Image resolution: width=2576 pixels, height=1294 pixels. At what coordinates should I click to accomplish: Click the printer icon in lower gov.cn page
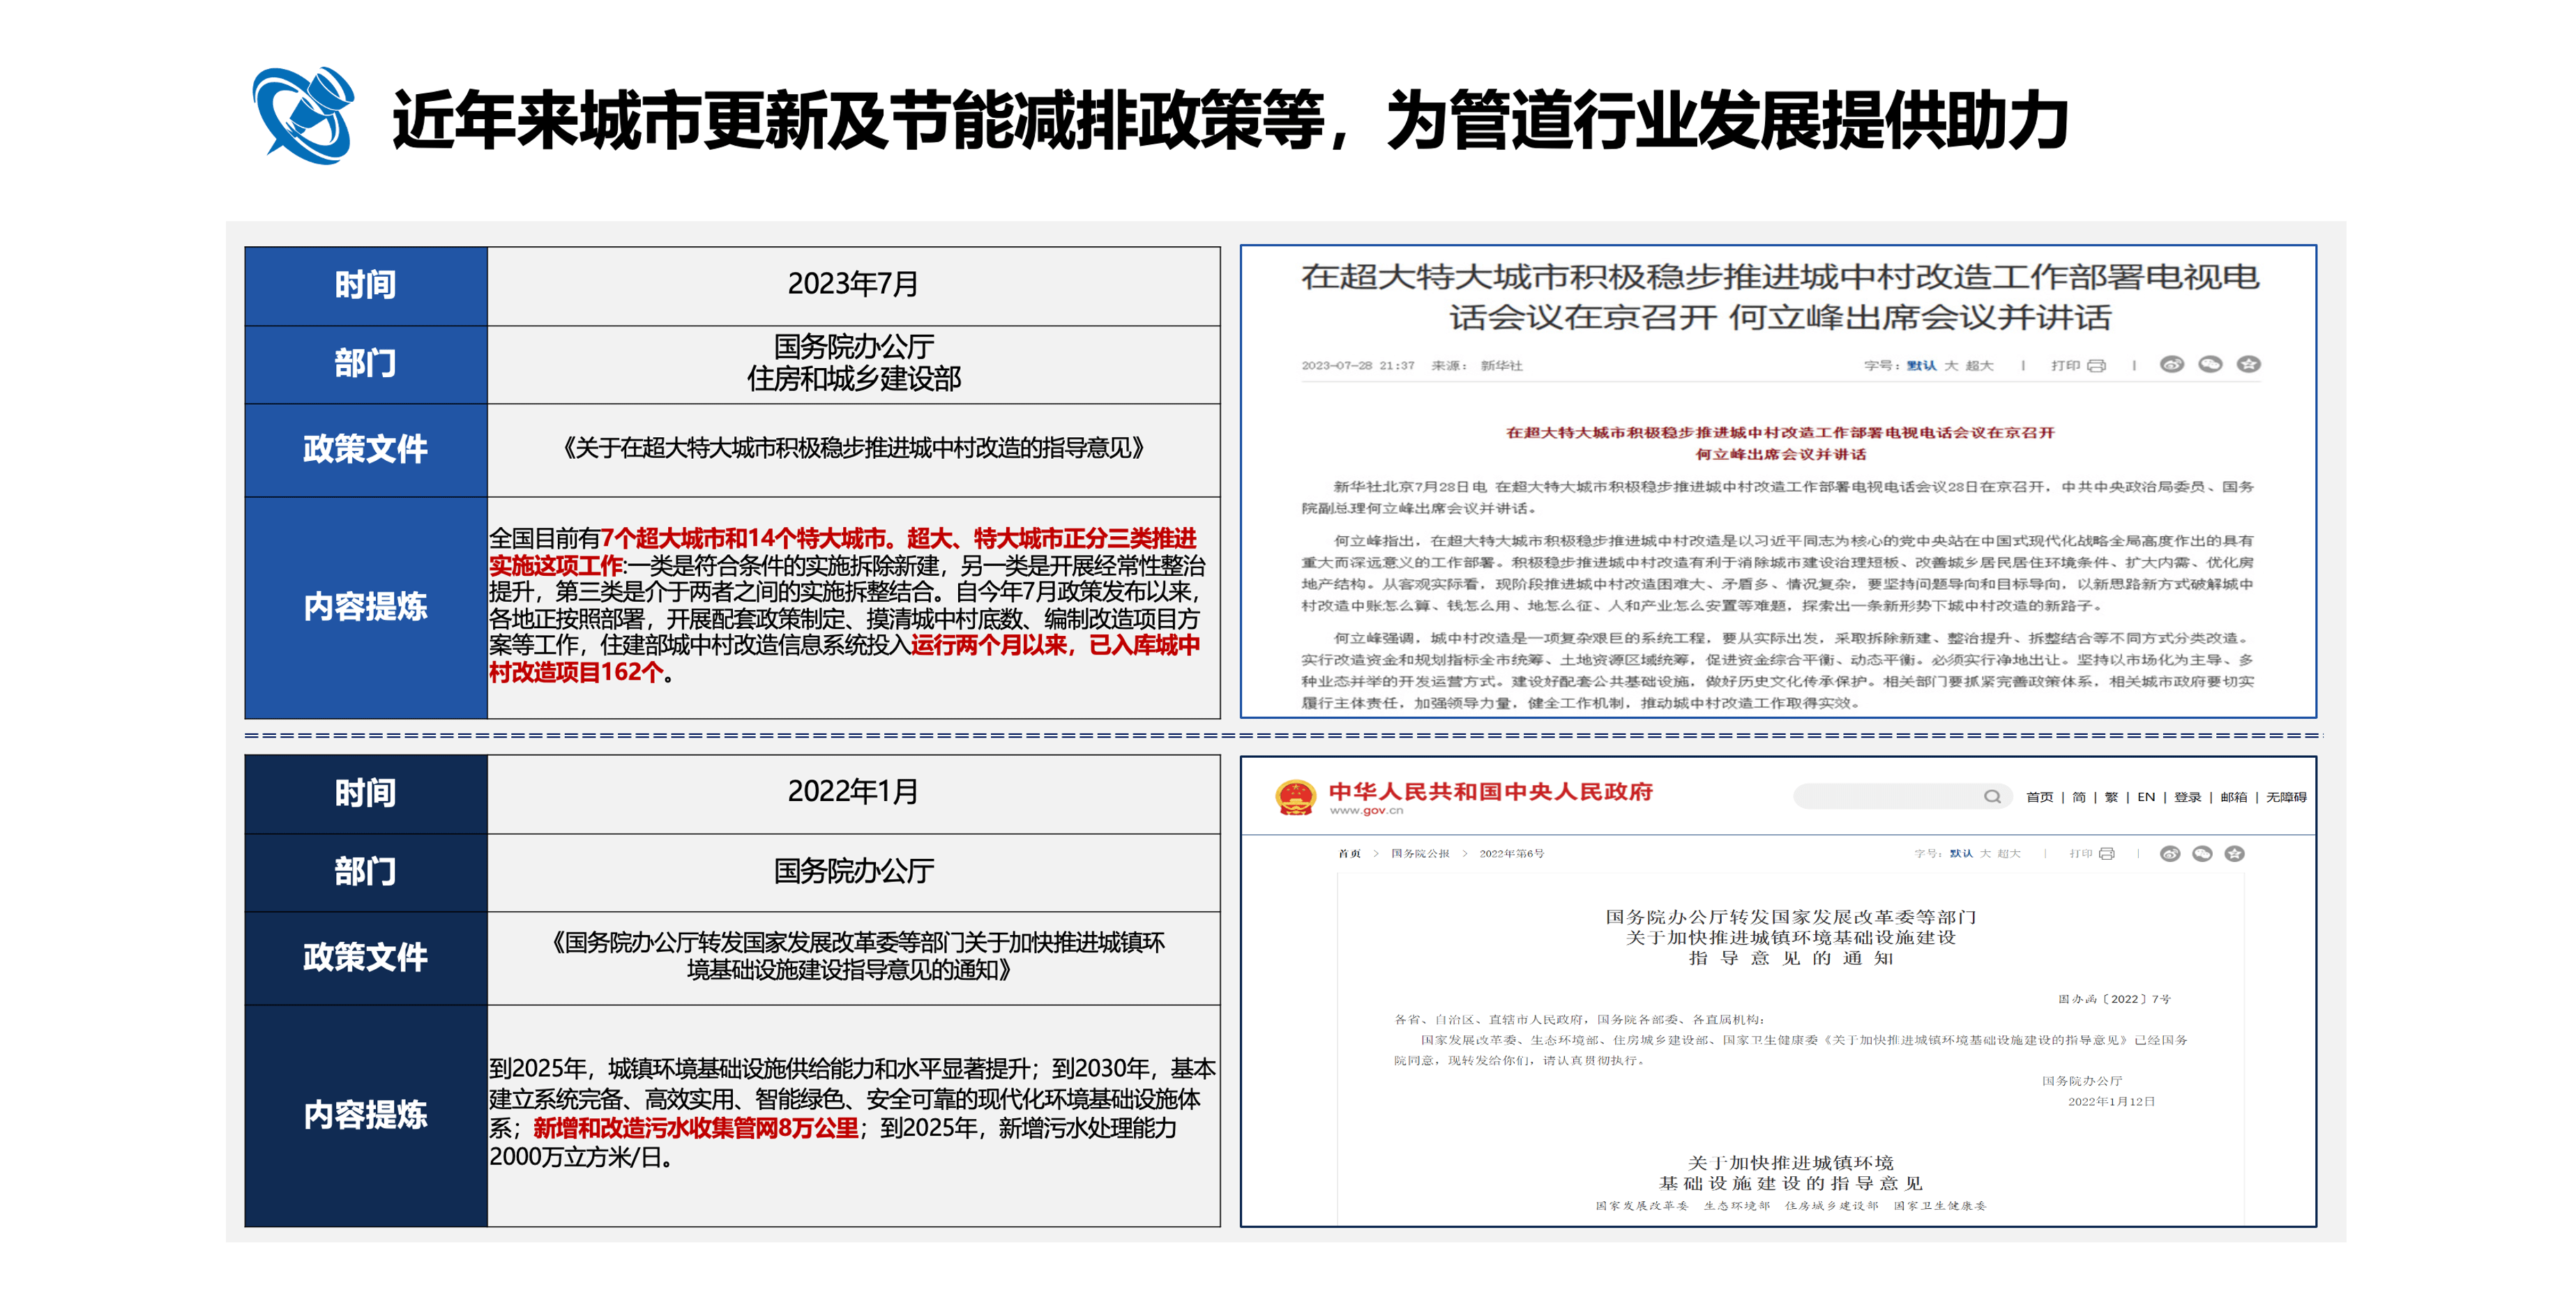2107,854
